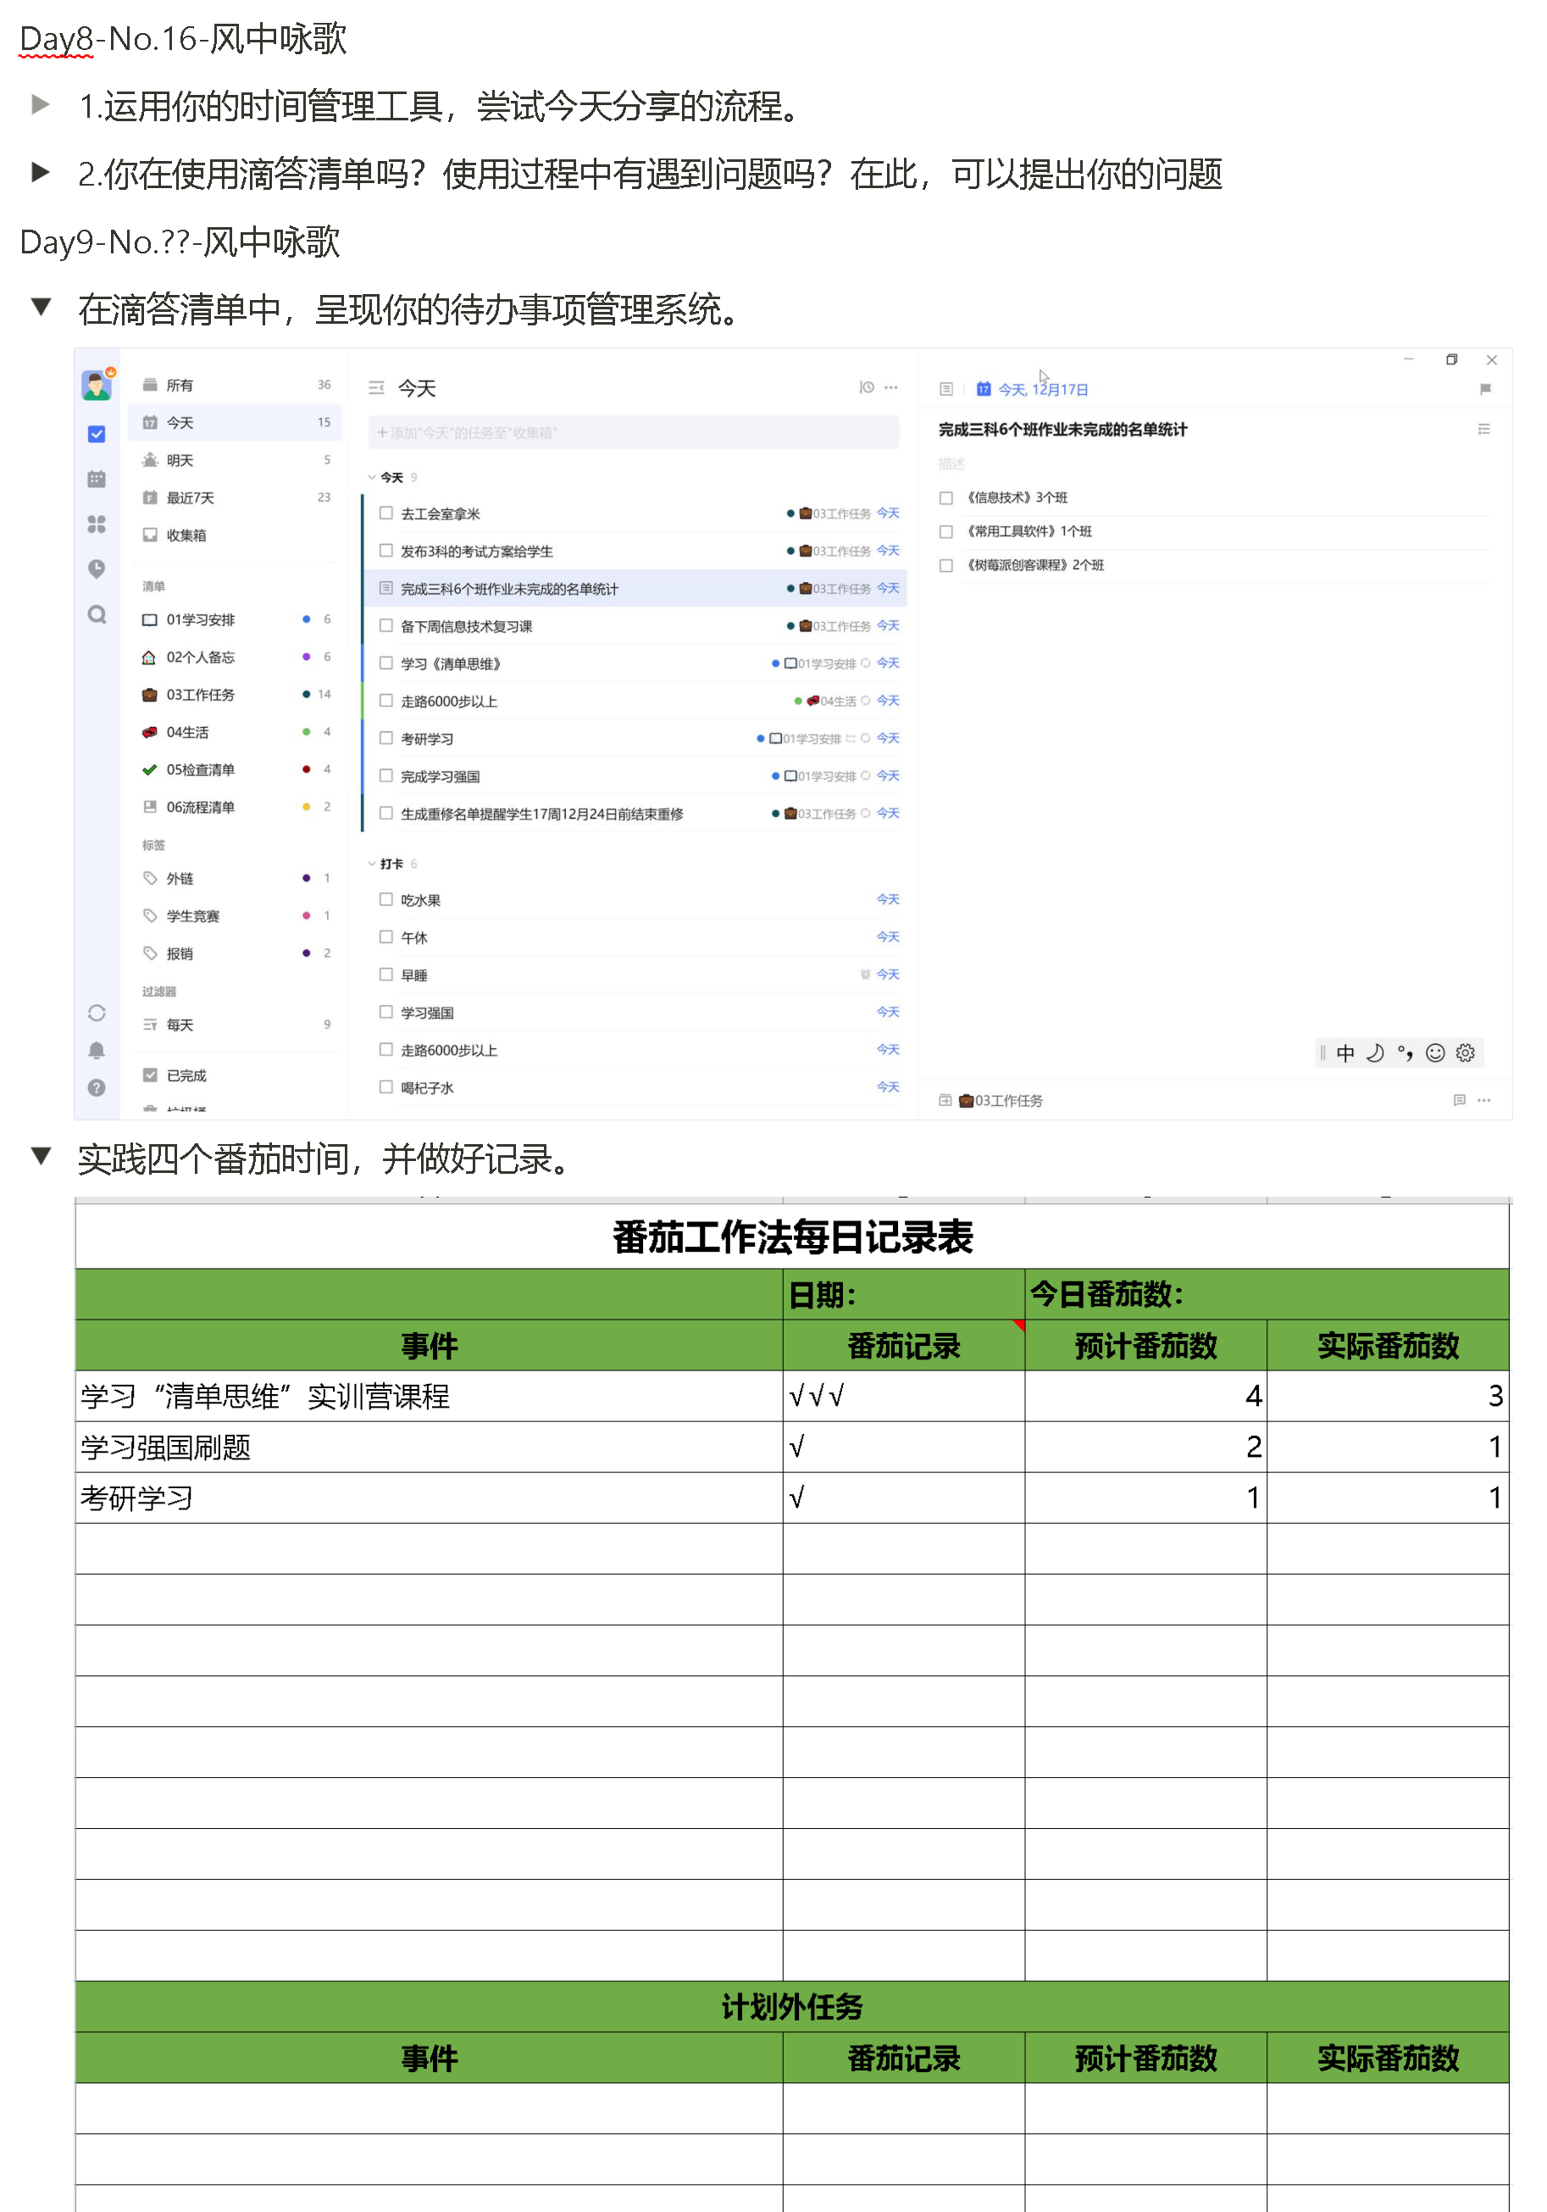
Task: Check off the 去工会室拿米 task
Action: point(386,514)
